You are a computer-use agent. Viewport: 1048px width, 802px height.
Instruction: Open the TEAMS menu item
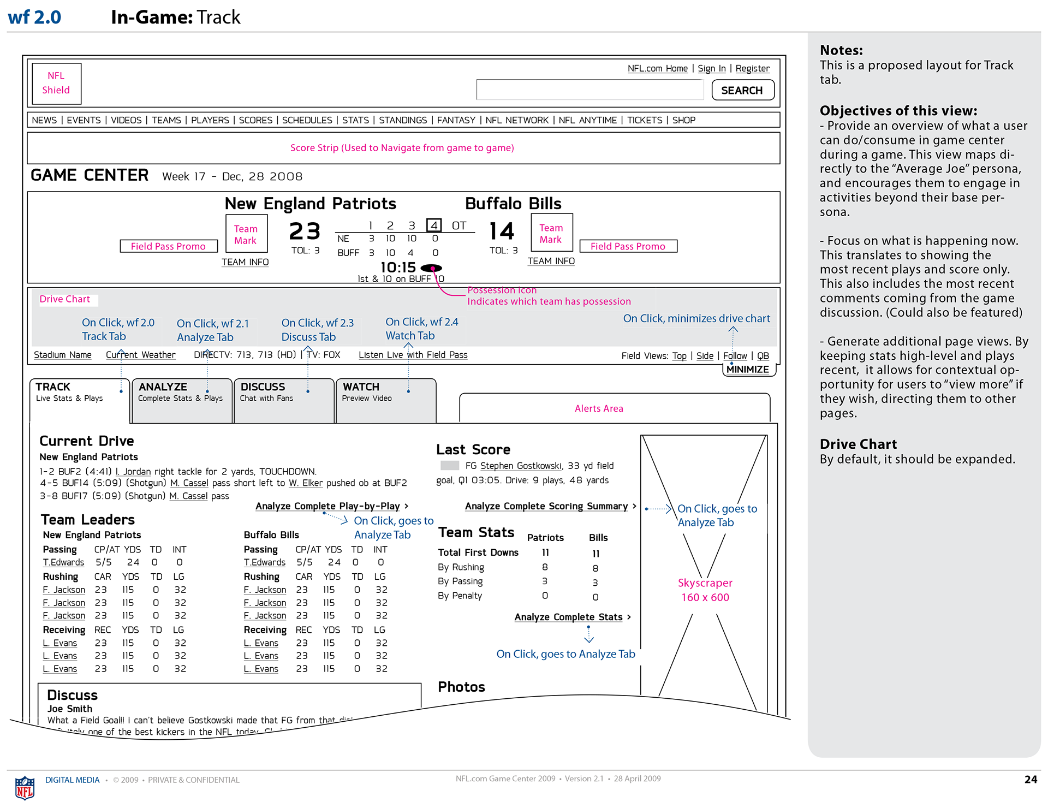166,120
